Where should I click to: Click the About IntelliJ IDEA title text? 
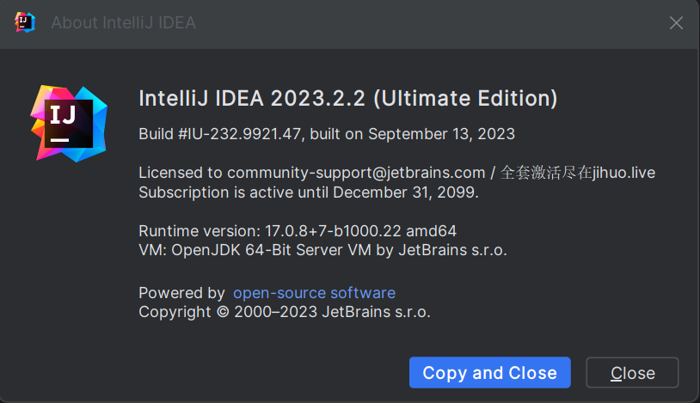pyautogui.click(x=123, y=22)
